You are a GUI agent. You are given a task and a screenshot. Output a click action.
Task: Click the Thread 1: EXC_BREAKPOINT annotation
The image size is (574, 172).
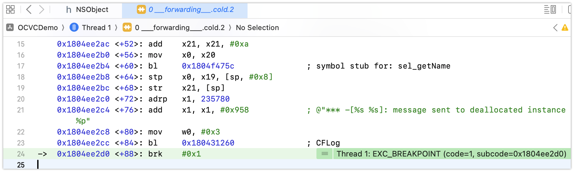(x=451, y=154)
